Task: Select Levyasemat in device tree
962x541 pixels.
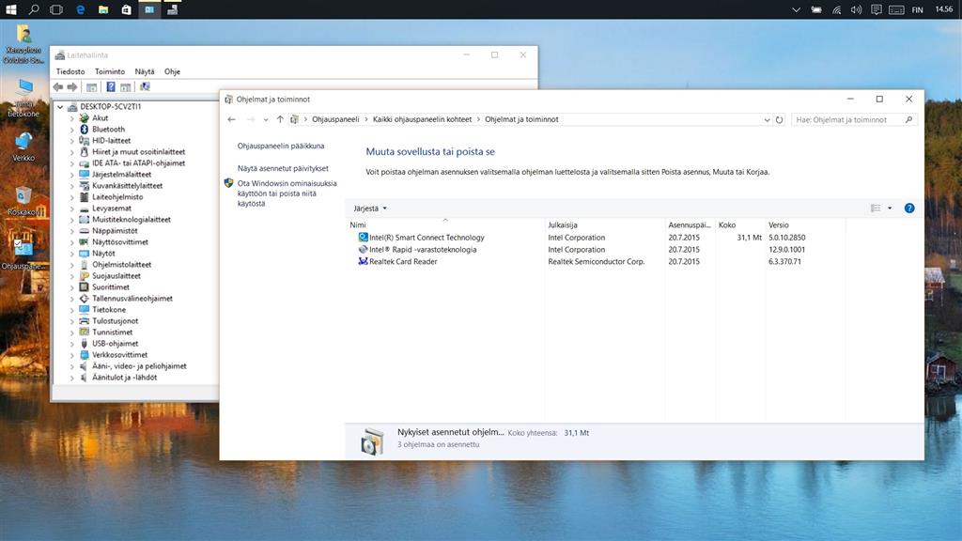Action: [x=112, y=209]
